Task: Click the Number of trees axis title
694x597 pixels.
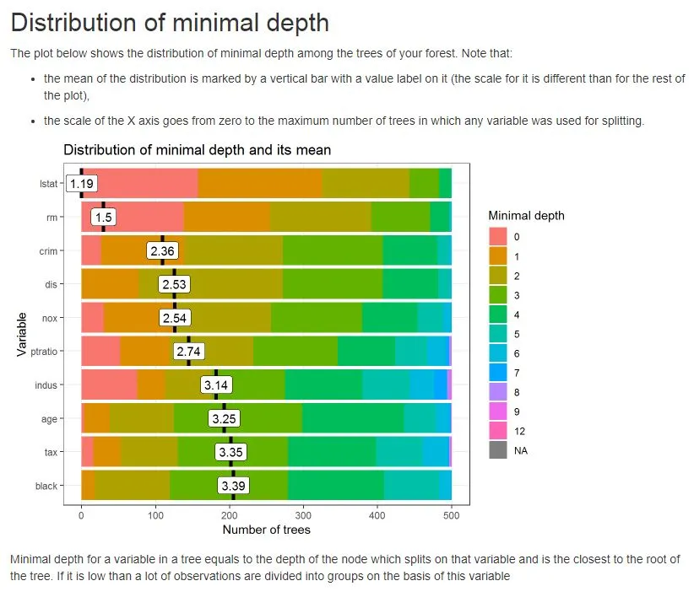Action: 267,530
